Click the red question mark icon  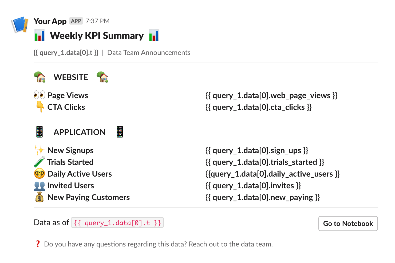(38, 244)
